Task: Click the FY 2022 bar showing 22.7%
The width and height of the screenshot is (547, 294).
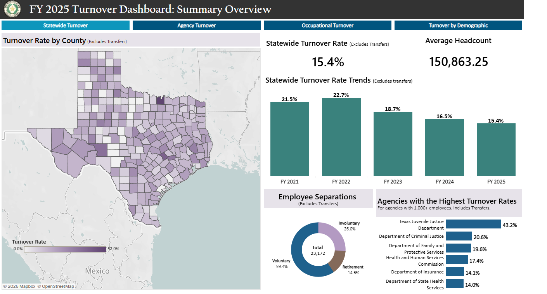Action: pos(341,137)
